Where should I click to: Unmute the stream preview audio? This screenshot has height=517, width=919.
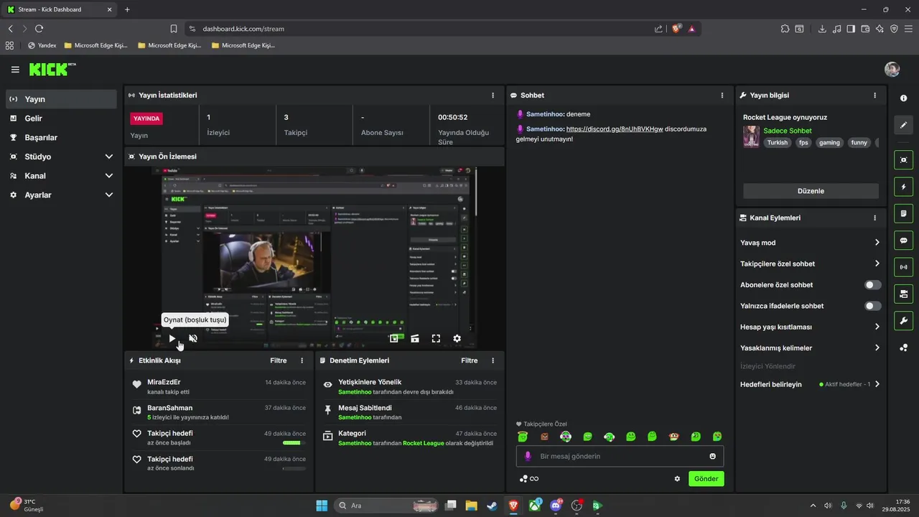pos(193,338)
